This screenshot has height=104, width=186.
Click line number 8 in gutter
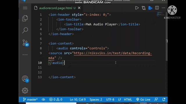(x=41, y=48)
